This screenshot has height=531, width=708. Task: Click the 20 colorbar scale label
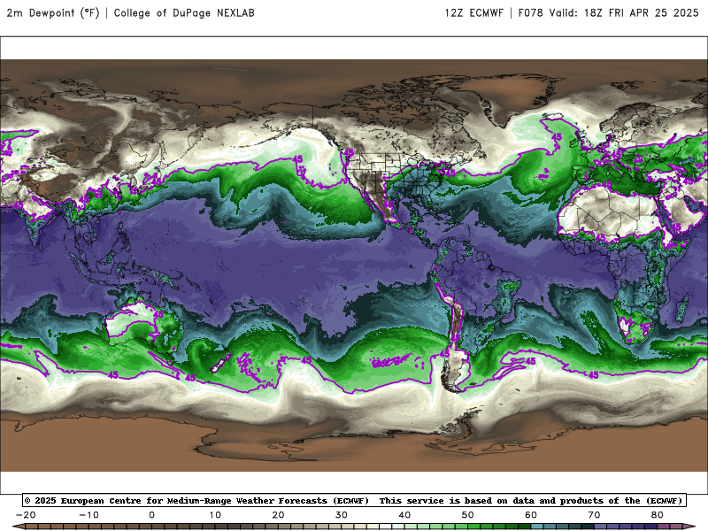click(x=278, y=515)
